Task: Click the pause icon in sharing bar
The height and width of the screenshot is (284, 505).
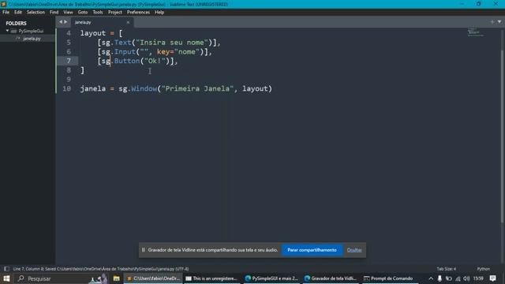Action: click(x=144, y=250)
